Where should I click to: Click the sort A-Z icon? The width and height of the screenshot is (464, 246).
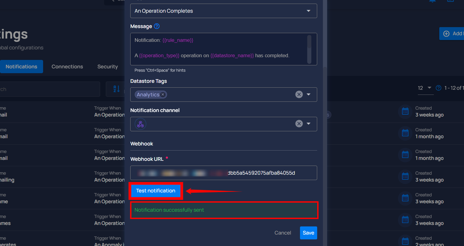pyautogui.click(x=116, y=89)
